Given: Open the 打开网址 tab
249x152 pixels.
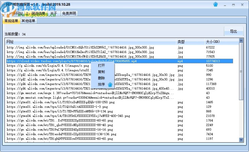Looking at the screenshot, I should click(x=13, y=13).
